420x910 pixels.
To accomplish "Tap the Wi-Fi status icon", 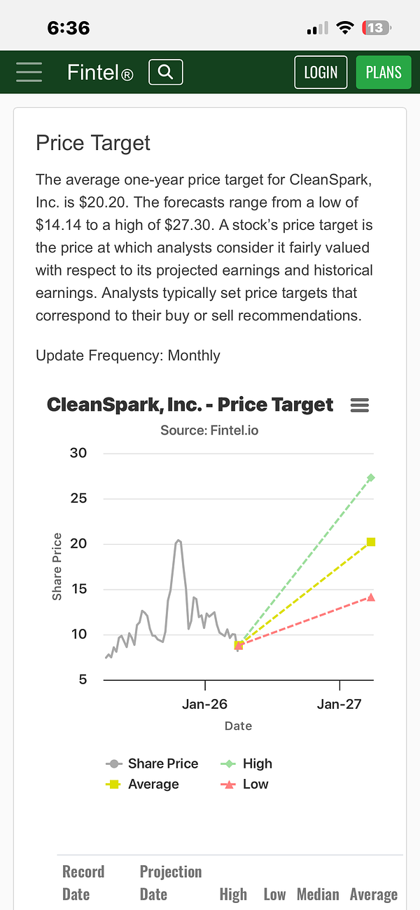I will 344,28.
